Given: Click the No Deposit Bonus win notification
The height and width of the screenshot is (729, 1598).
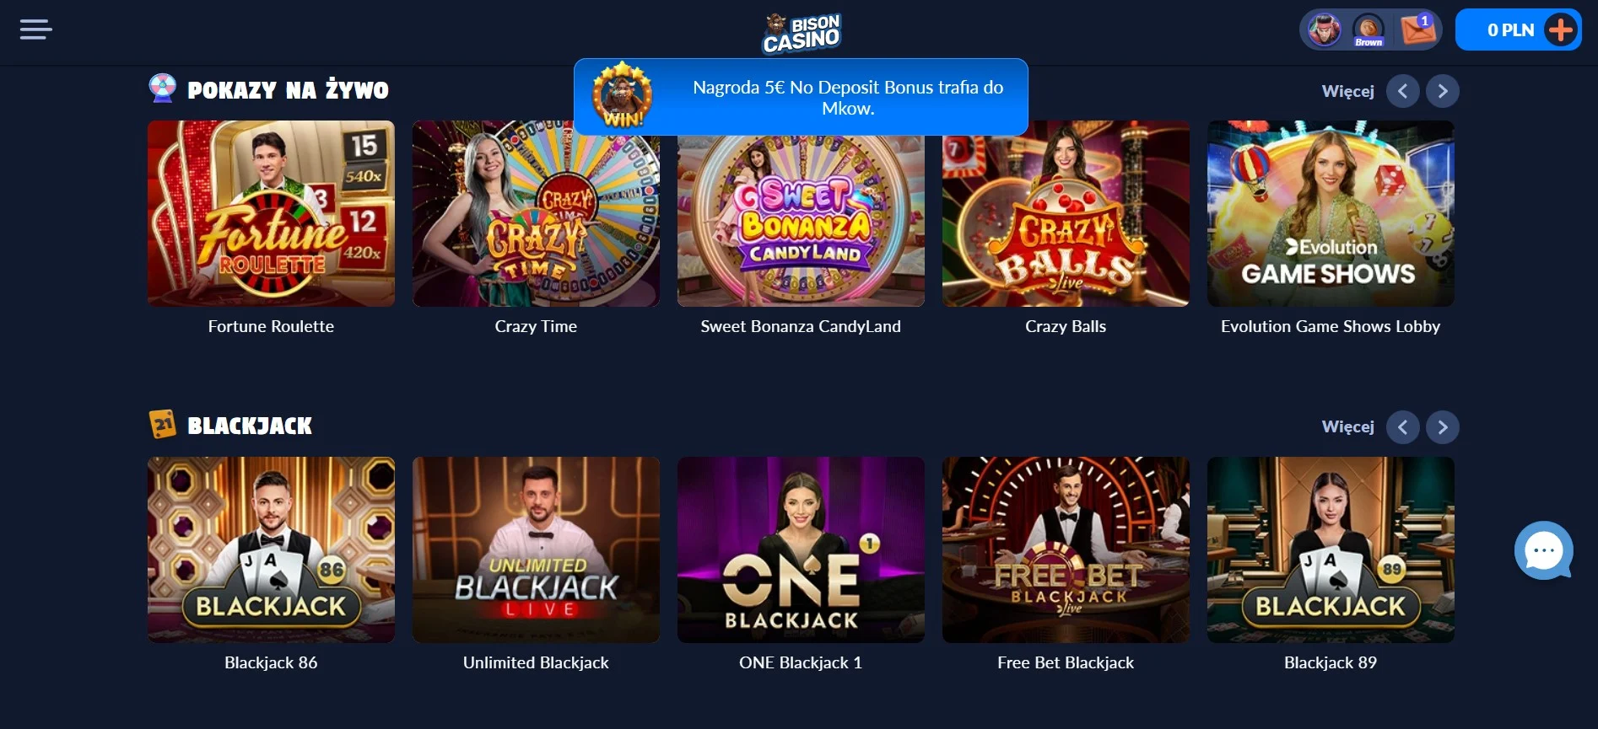Looking at the screenshot, I should [x=801, y=97].
